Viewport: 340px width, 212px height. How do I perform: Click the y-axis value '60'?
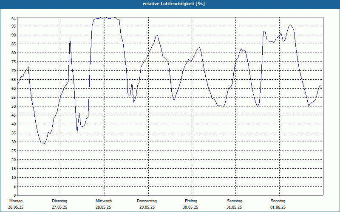tap(14, 89)
